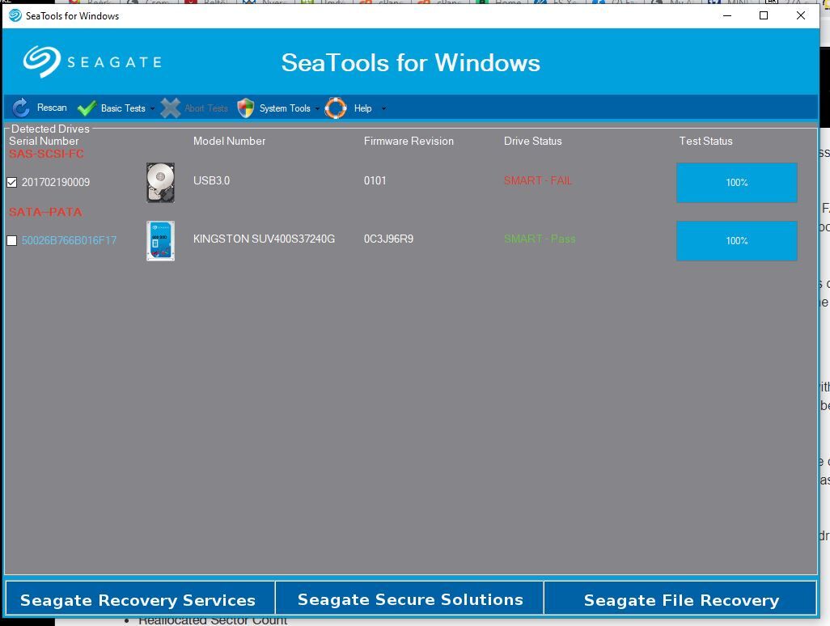Click the Abort Tests label

coord(206,108)
